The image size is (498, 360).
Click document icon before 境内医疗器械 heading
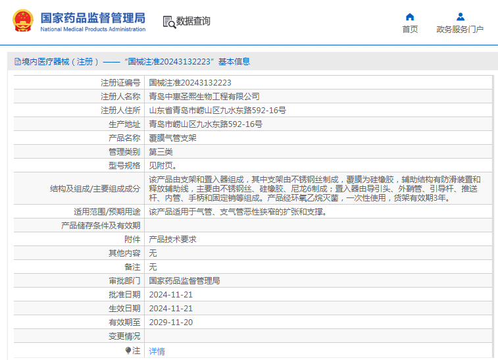18,62
